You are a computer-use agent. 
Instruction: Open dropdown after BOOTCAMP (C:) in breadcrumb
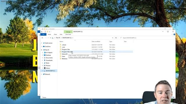point(73,38)
